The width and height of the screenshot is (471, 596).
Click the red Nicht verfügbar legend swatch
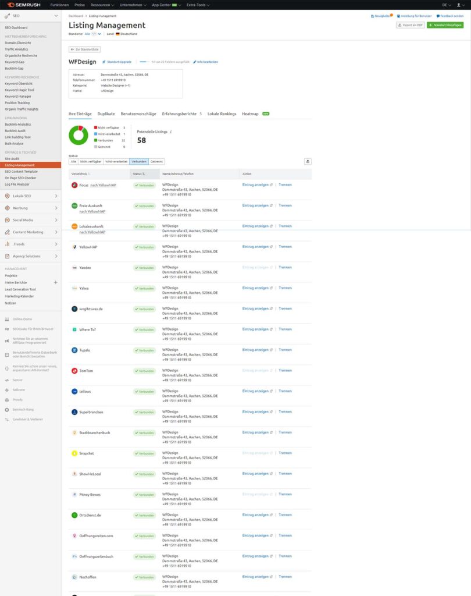[96, 127]
